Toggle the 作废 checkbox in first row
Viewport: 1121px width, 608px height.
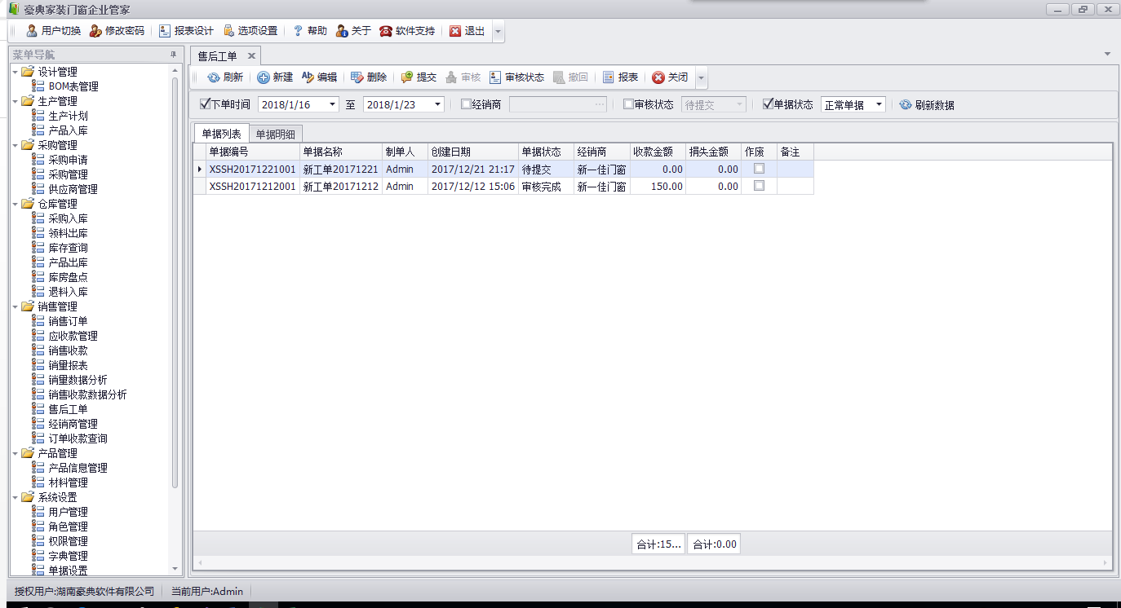tap(759, 169)
